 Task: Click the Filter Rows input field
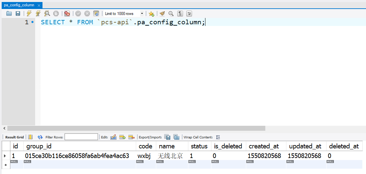pos(81,137)
